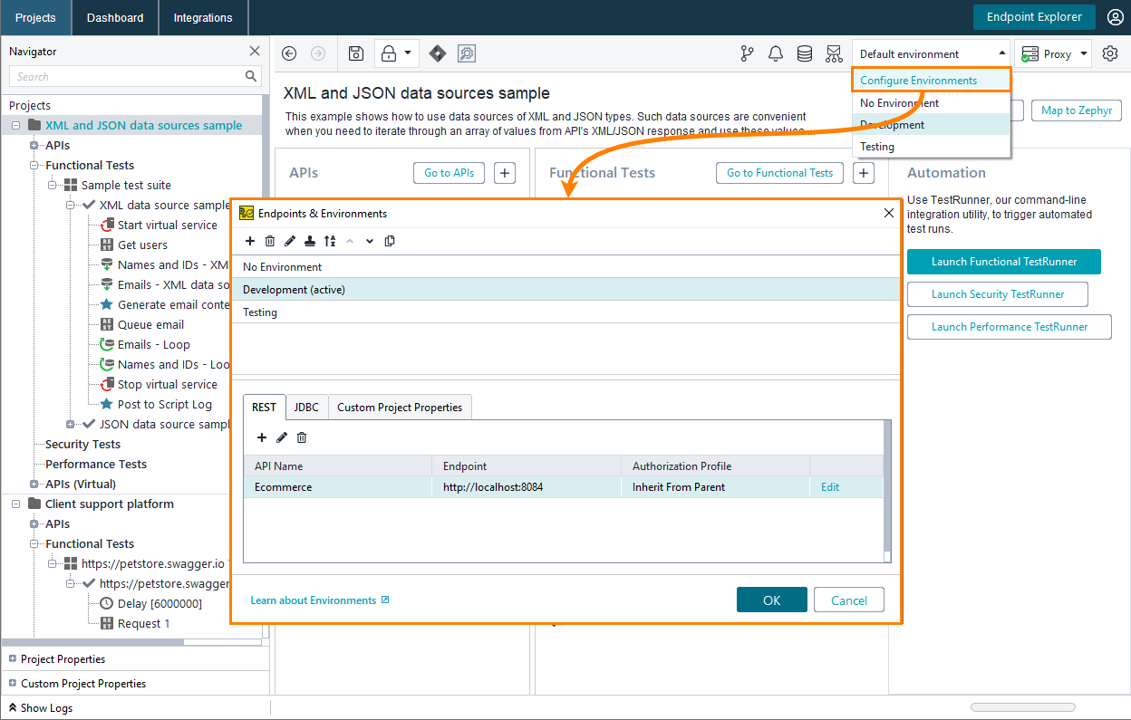Choose No Environment from the dropdown menu
The height and width of the screenshot is (720, 1131).
point(932,103)
